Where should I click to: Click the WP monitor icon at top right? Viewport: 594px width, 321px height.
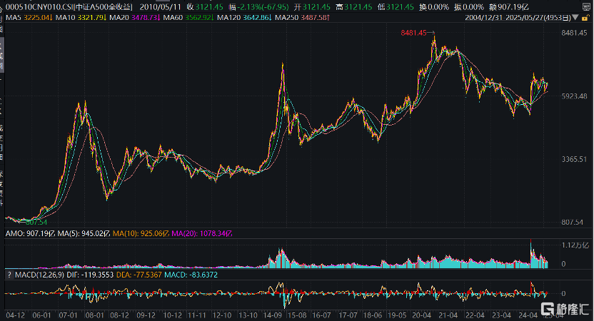(586, 6)
